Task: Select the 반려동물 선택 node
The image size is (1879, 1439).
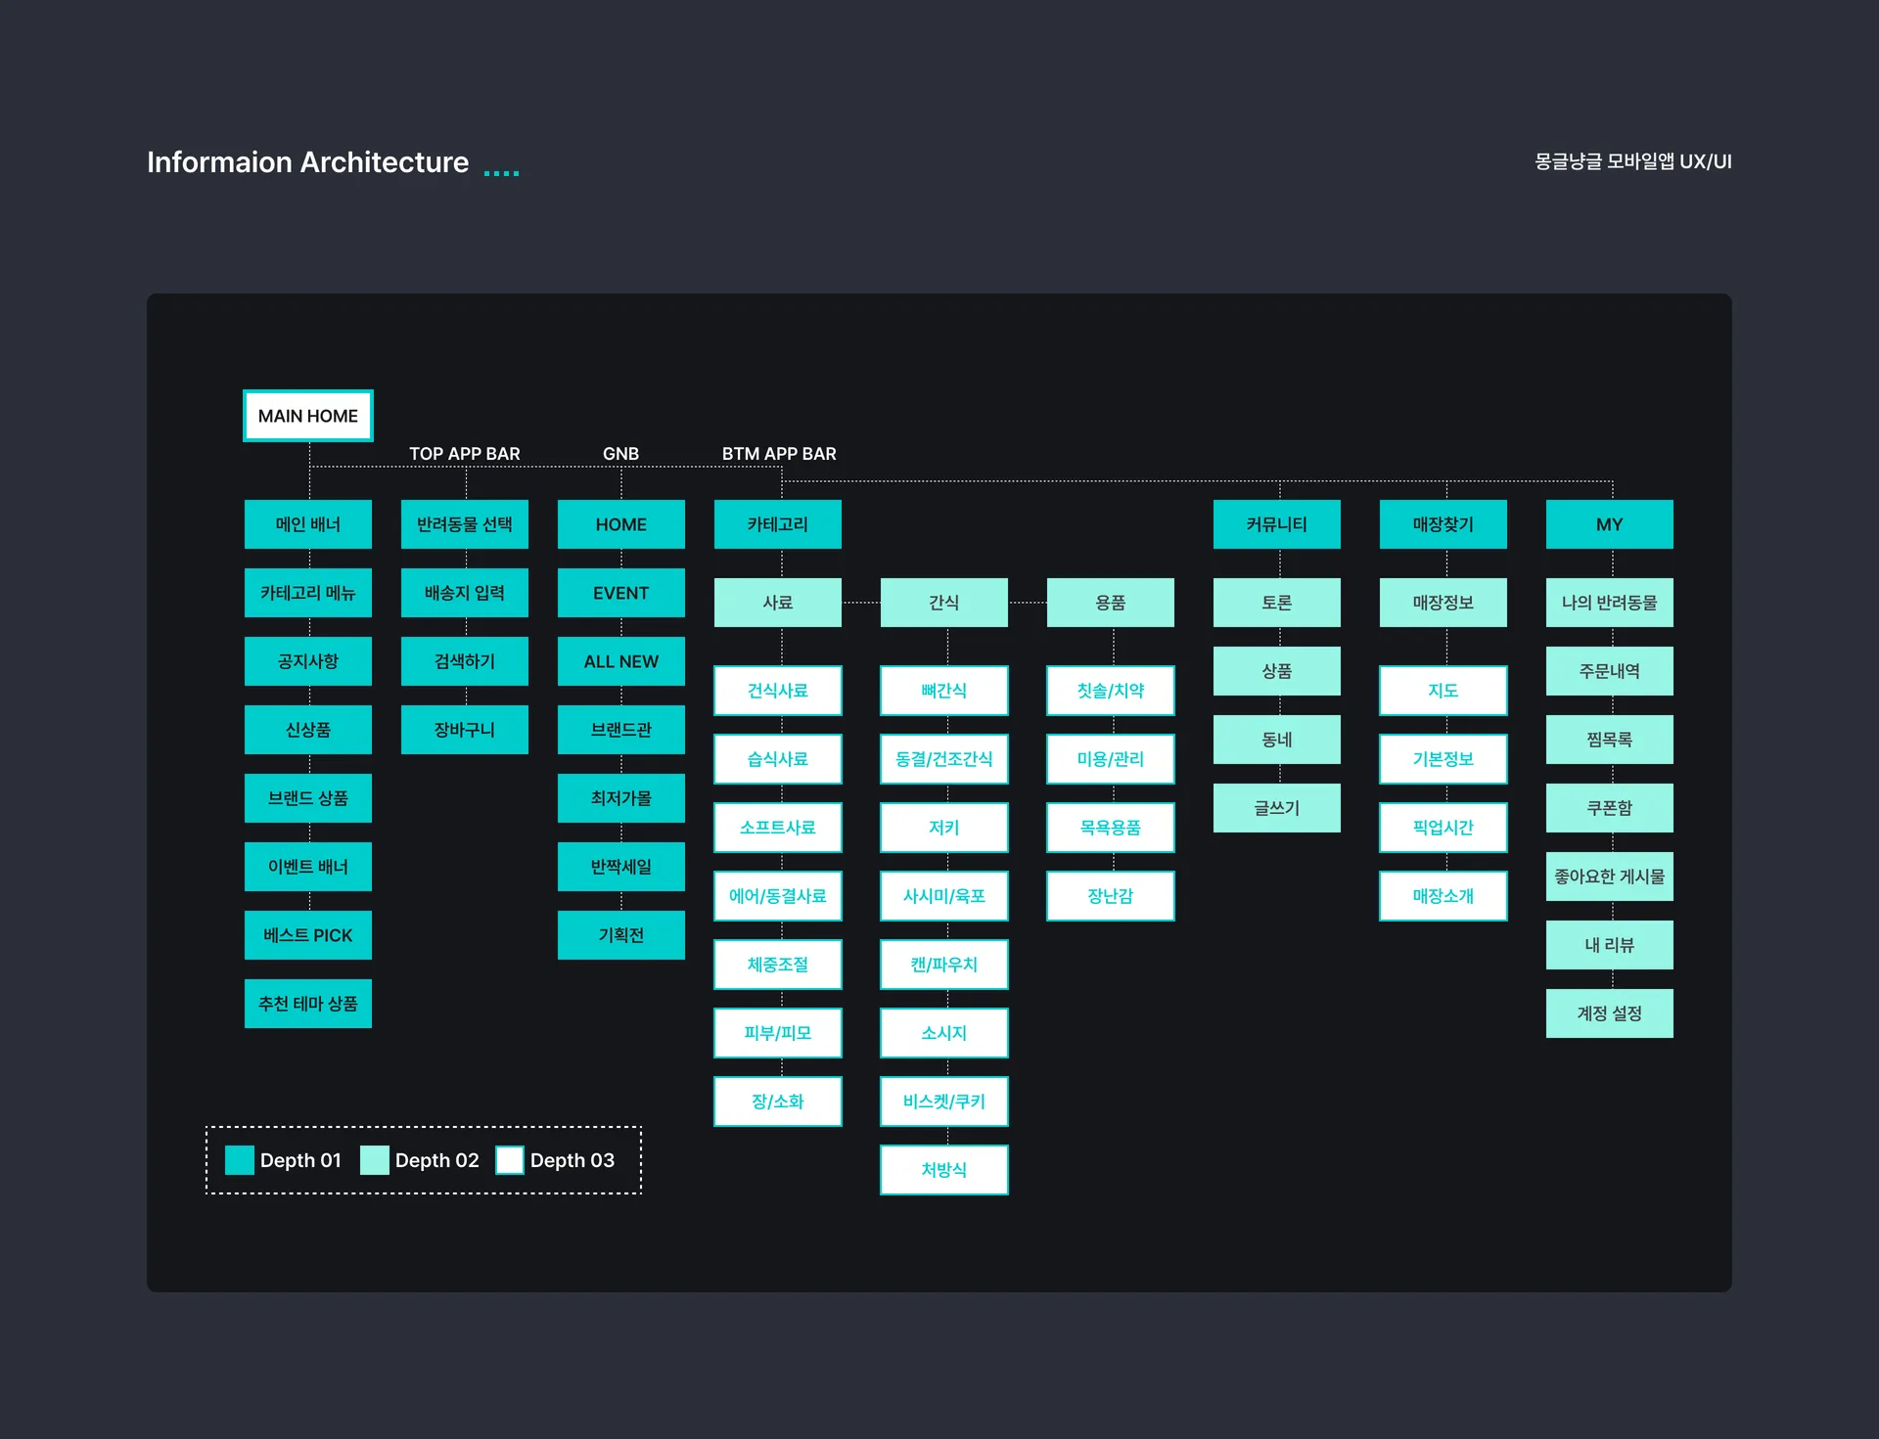Action: pos(465,524)
